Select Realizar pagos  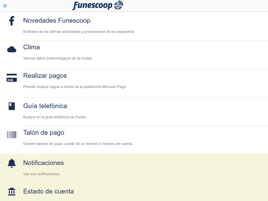click(45, 76)
